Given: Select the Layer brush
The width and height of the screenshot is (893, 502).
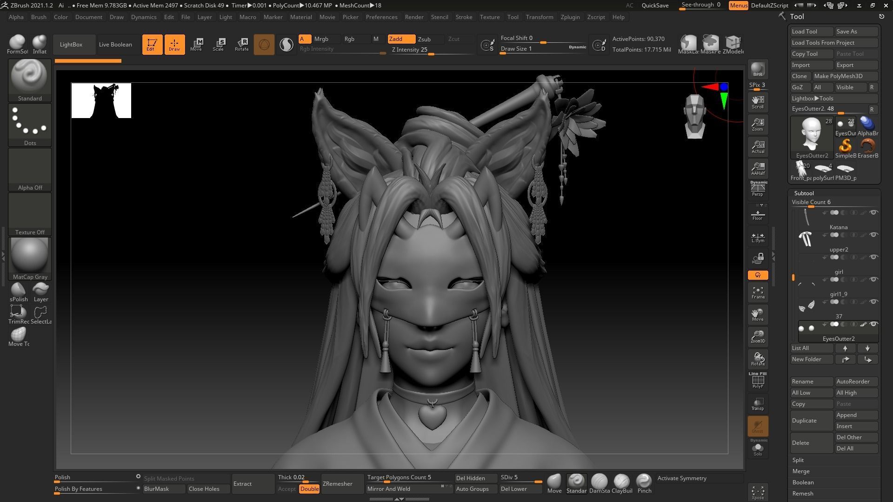Looking at the screenshot, I should click(41, 292).
